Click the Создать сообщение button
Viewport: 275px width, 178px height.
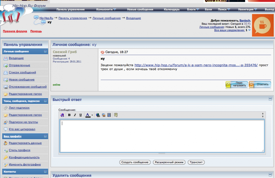(x=135, y=162)
